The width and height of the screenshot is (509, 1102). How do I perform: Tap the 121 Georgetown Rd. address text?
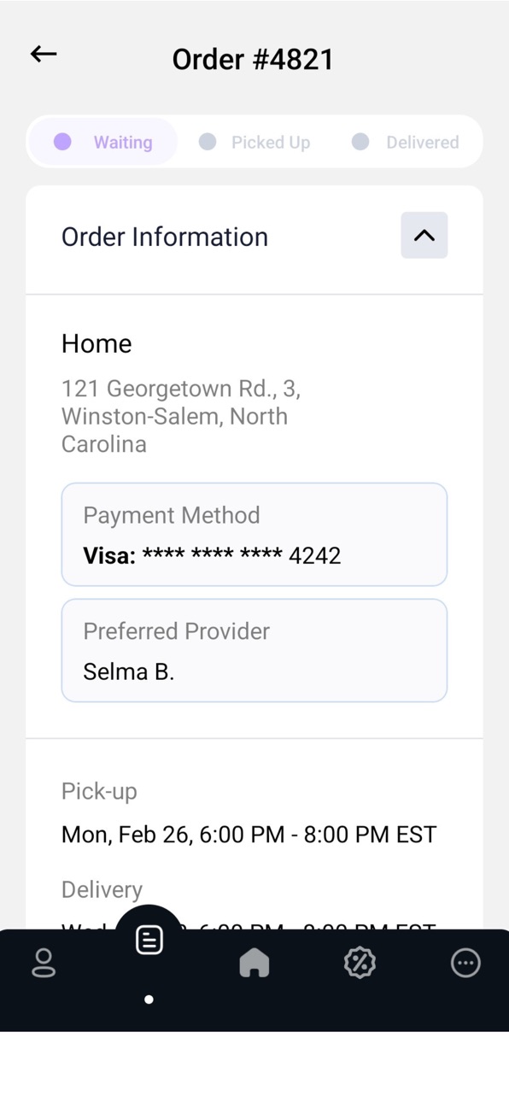(x=181, y=416)
